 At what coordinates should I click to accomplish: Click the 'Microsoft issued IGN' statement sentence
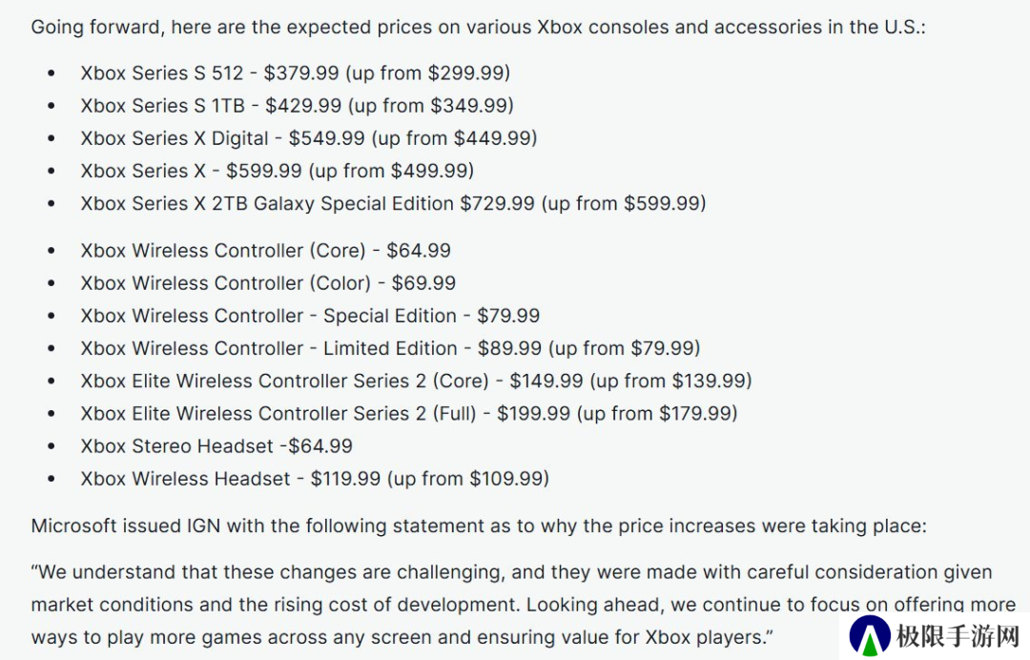click(478, 526)
